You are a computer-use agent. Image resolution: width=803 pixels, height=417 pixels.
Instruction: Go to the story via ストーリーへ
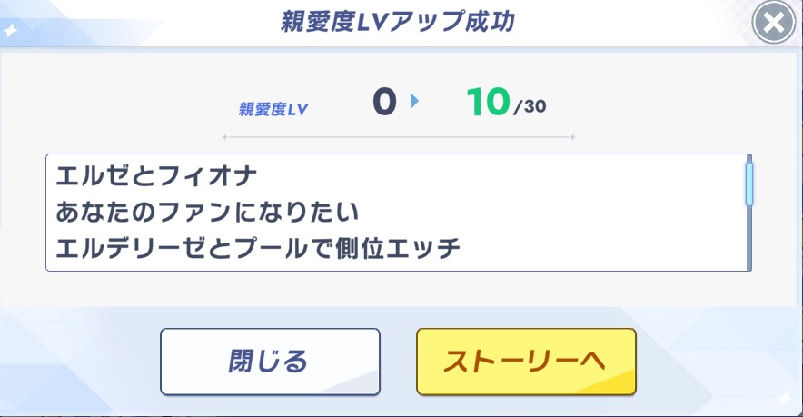526,362
